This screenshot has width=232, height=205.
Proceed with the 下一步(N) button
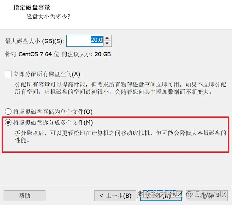pyautogui.click(x=161, y=196)
